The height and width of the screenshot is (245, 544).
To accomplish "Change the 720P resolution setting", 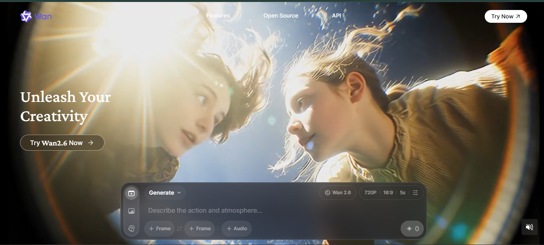I will pyautogui.click(x=370, y=193).
